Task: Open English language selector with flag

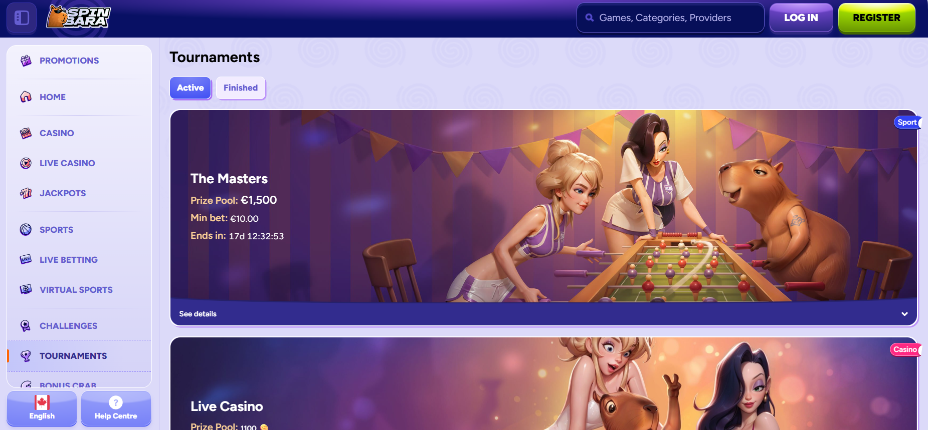Action: [42, 408]
